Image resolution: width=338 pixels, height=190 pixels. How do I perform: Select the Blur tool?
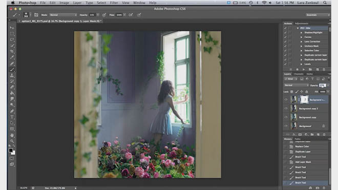coord(12,99)
